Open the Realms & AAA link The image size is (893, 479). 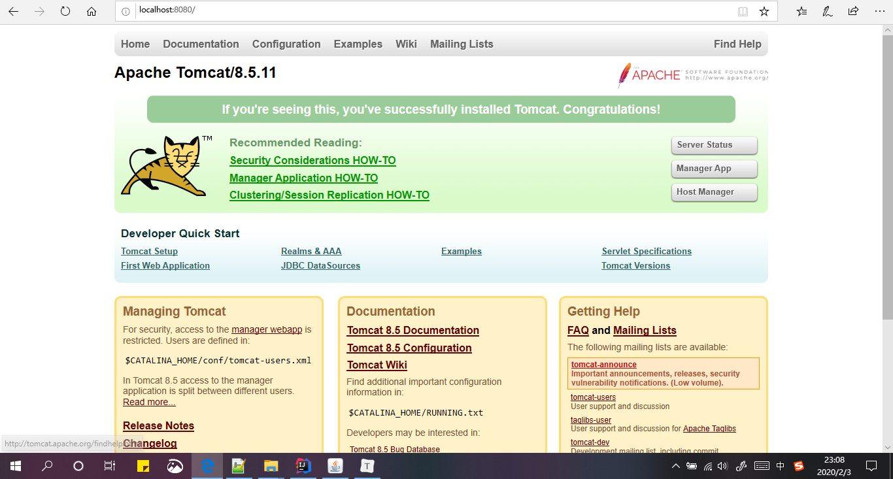(311, 251)
